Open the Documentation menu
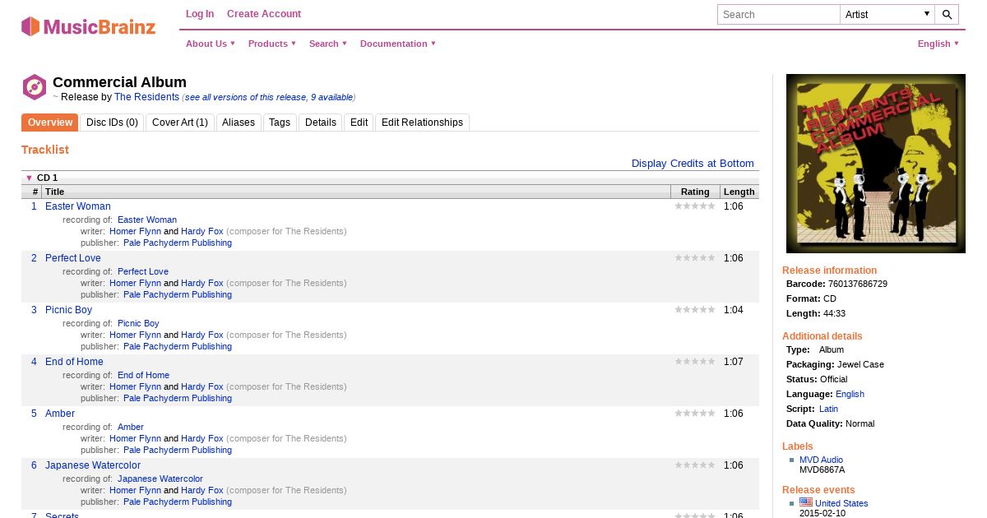 click(398, 44)
